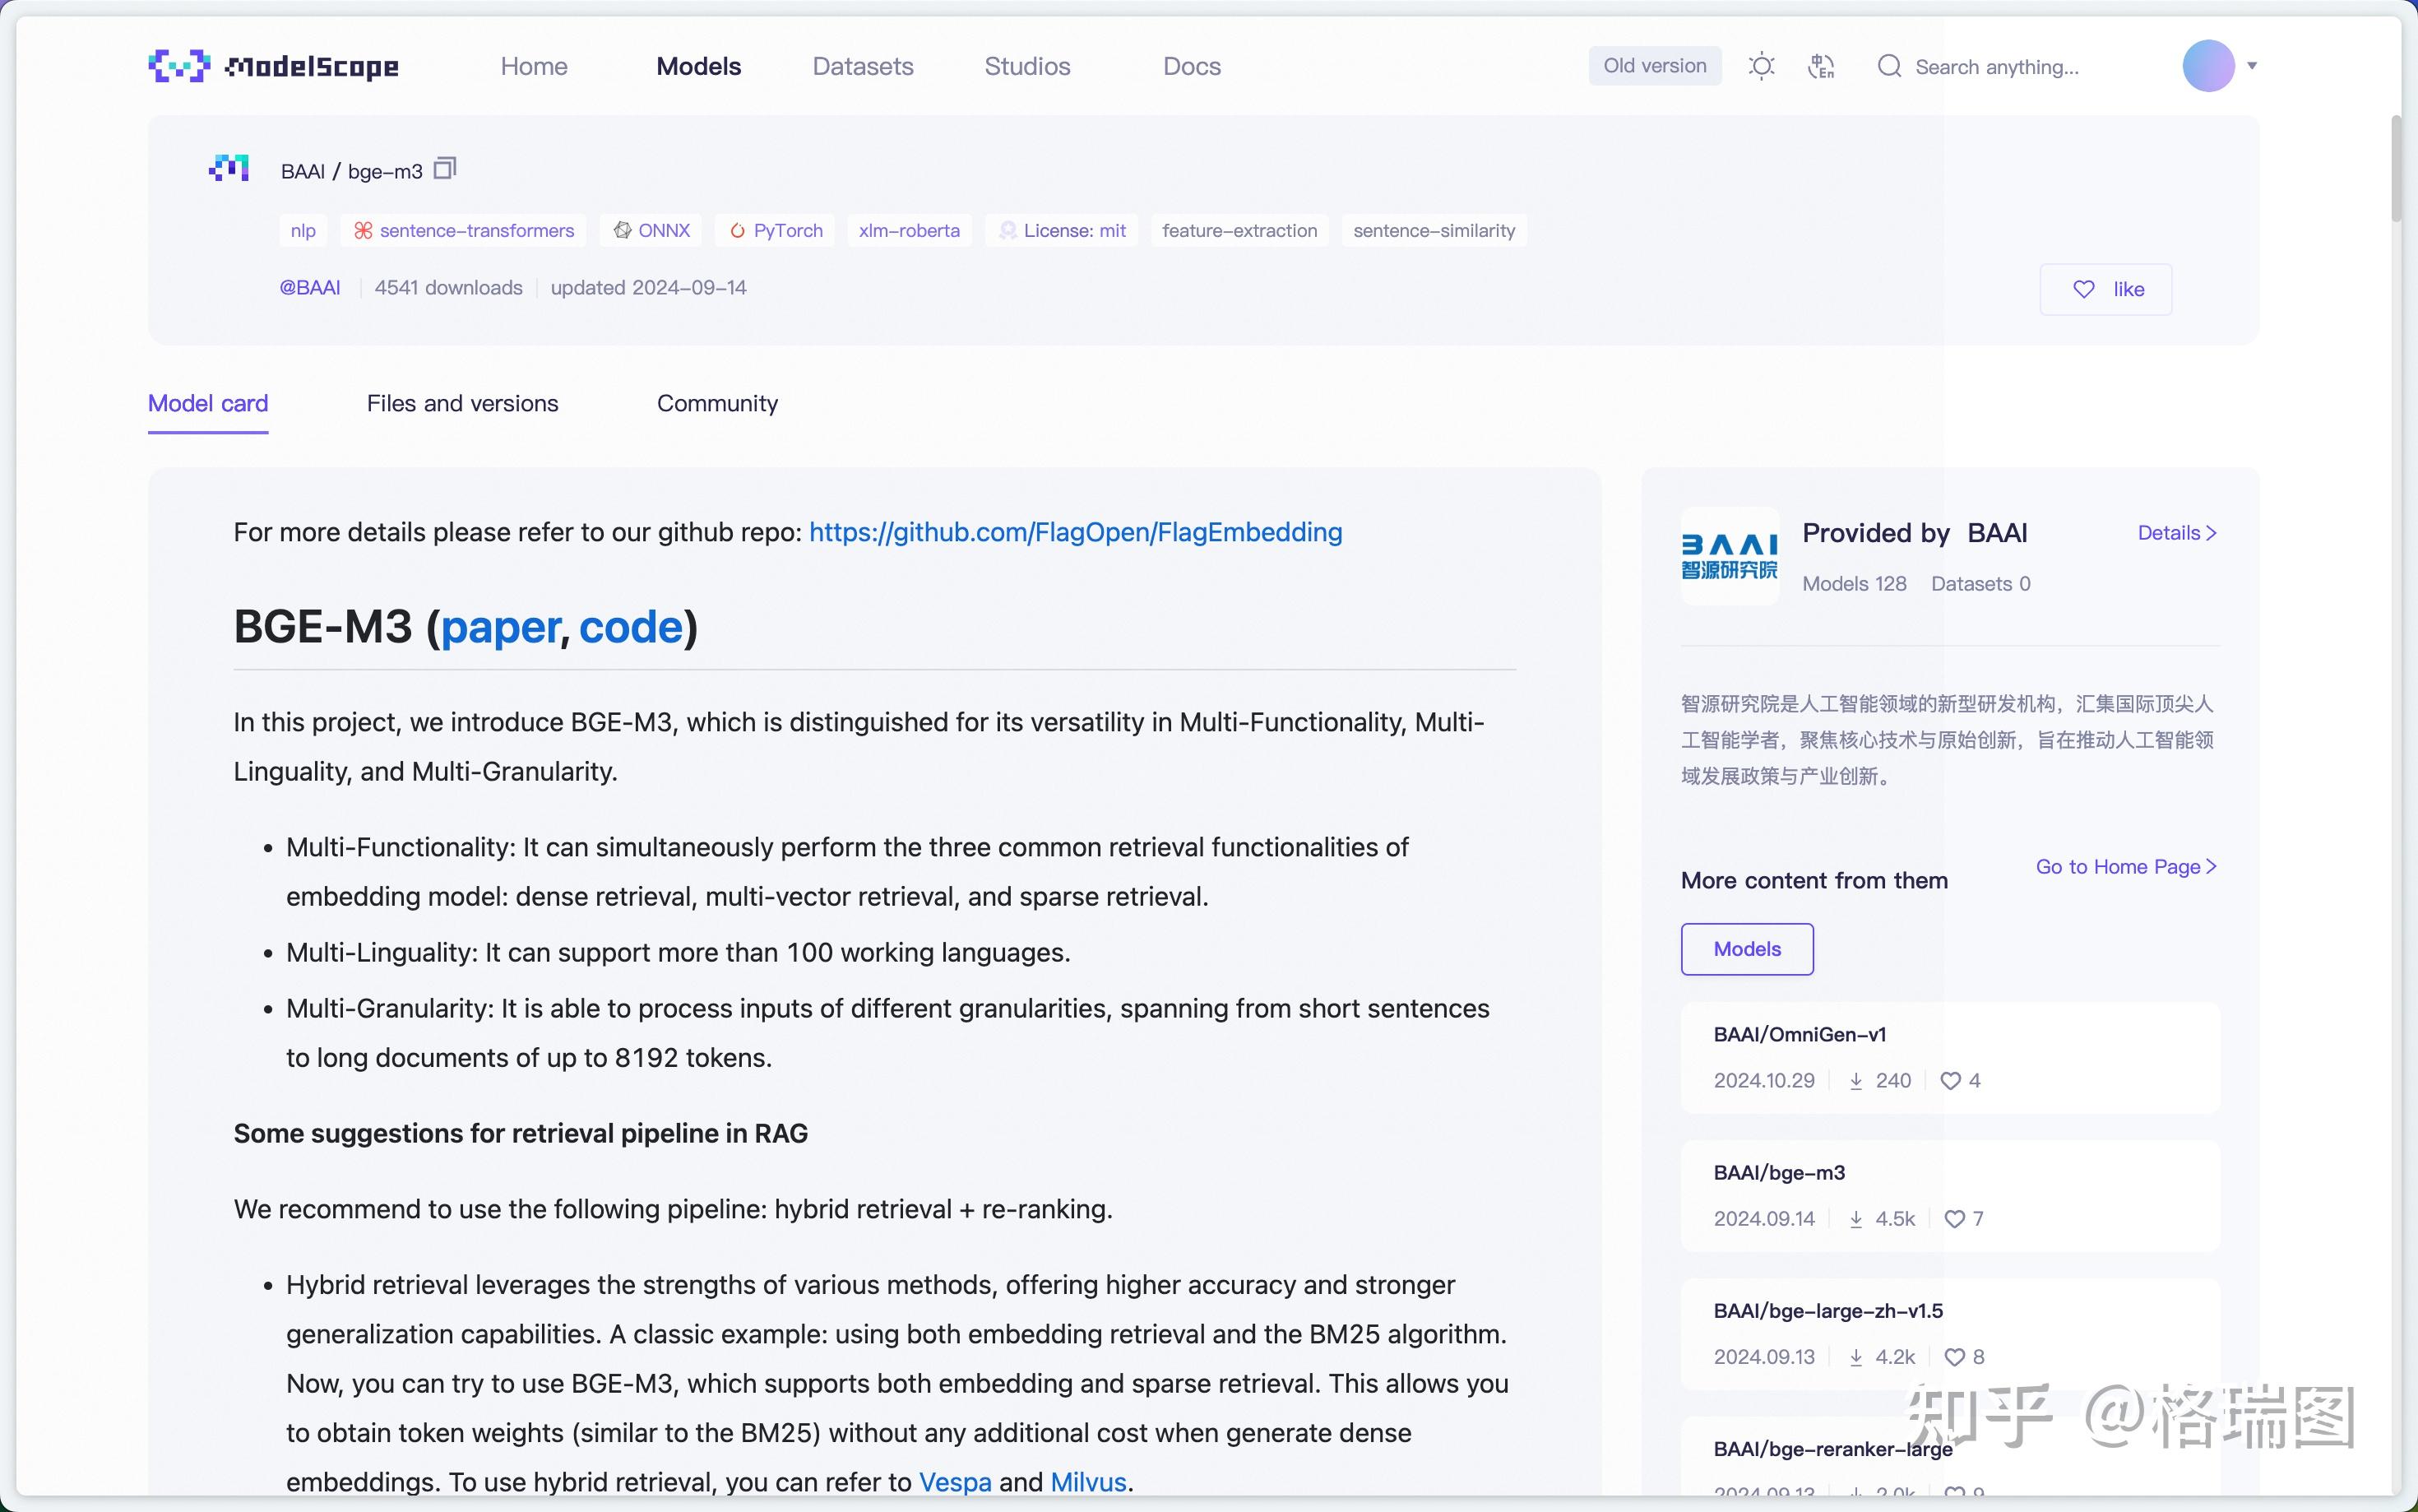Click the ONNX framework tag
Screen dimensions: 2418x1512
coord(651,230)
